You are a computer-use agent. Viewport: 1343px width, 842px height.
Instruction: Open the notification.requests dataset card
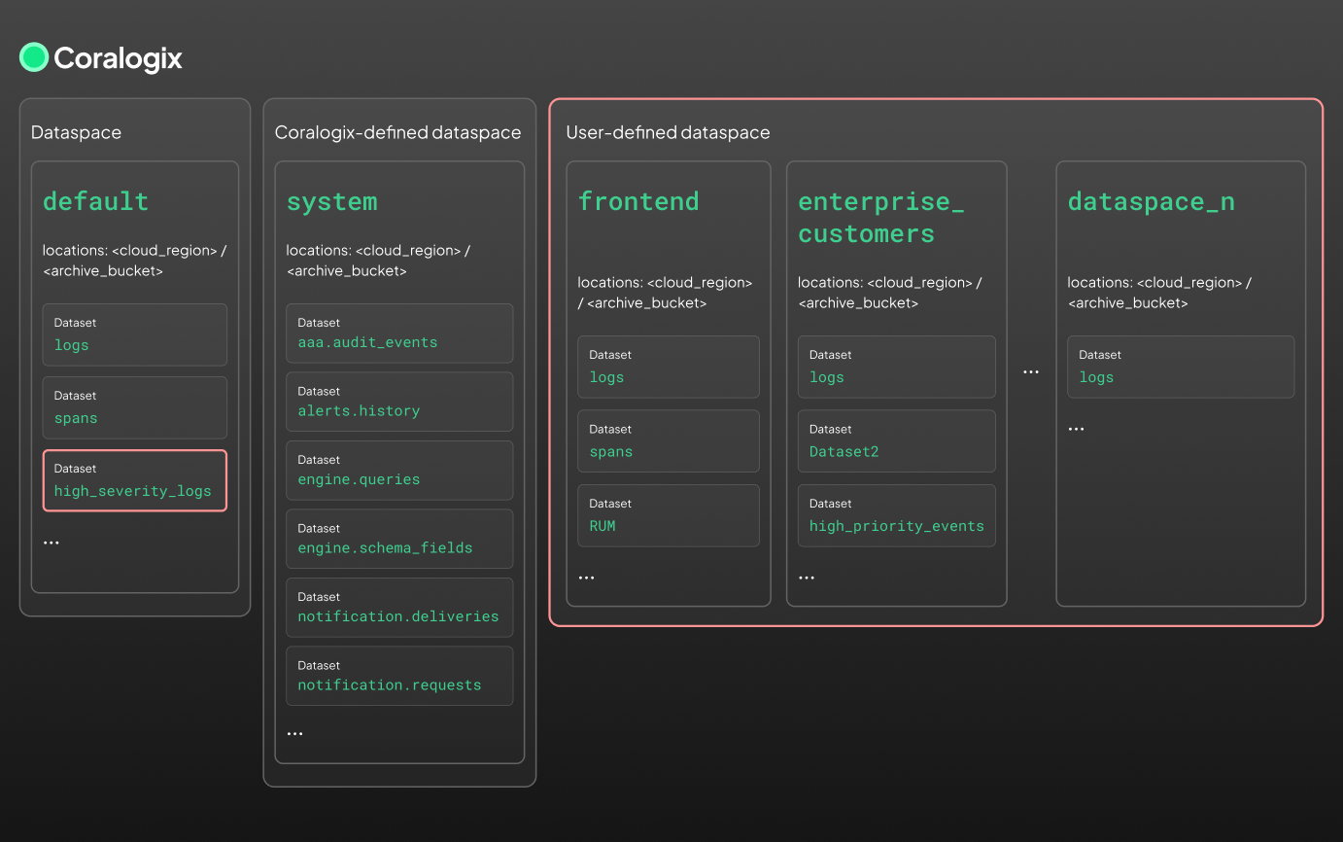pyautogui.click(x=398, y=676)
